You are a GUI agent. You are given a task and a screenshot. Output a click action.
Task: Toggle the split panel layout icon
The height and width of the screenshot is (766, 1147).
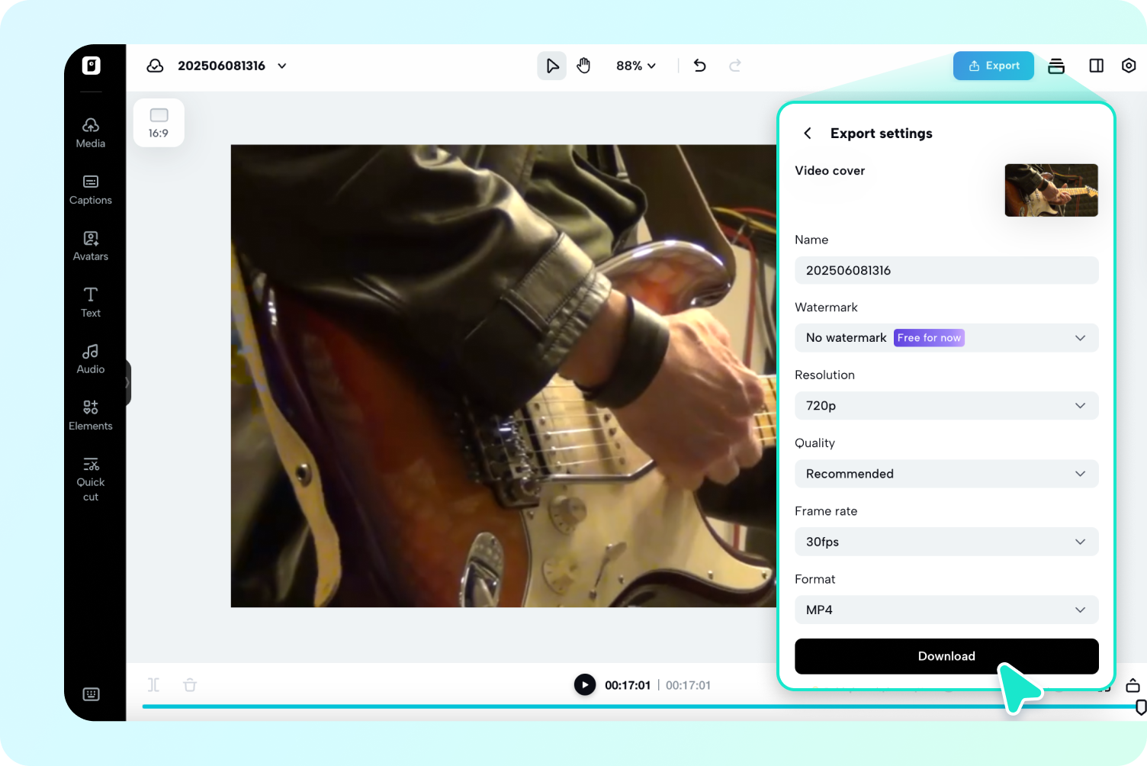tap(1097, 66)
